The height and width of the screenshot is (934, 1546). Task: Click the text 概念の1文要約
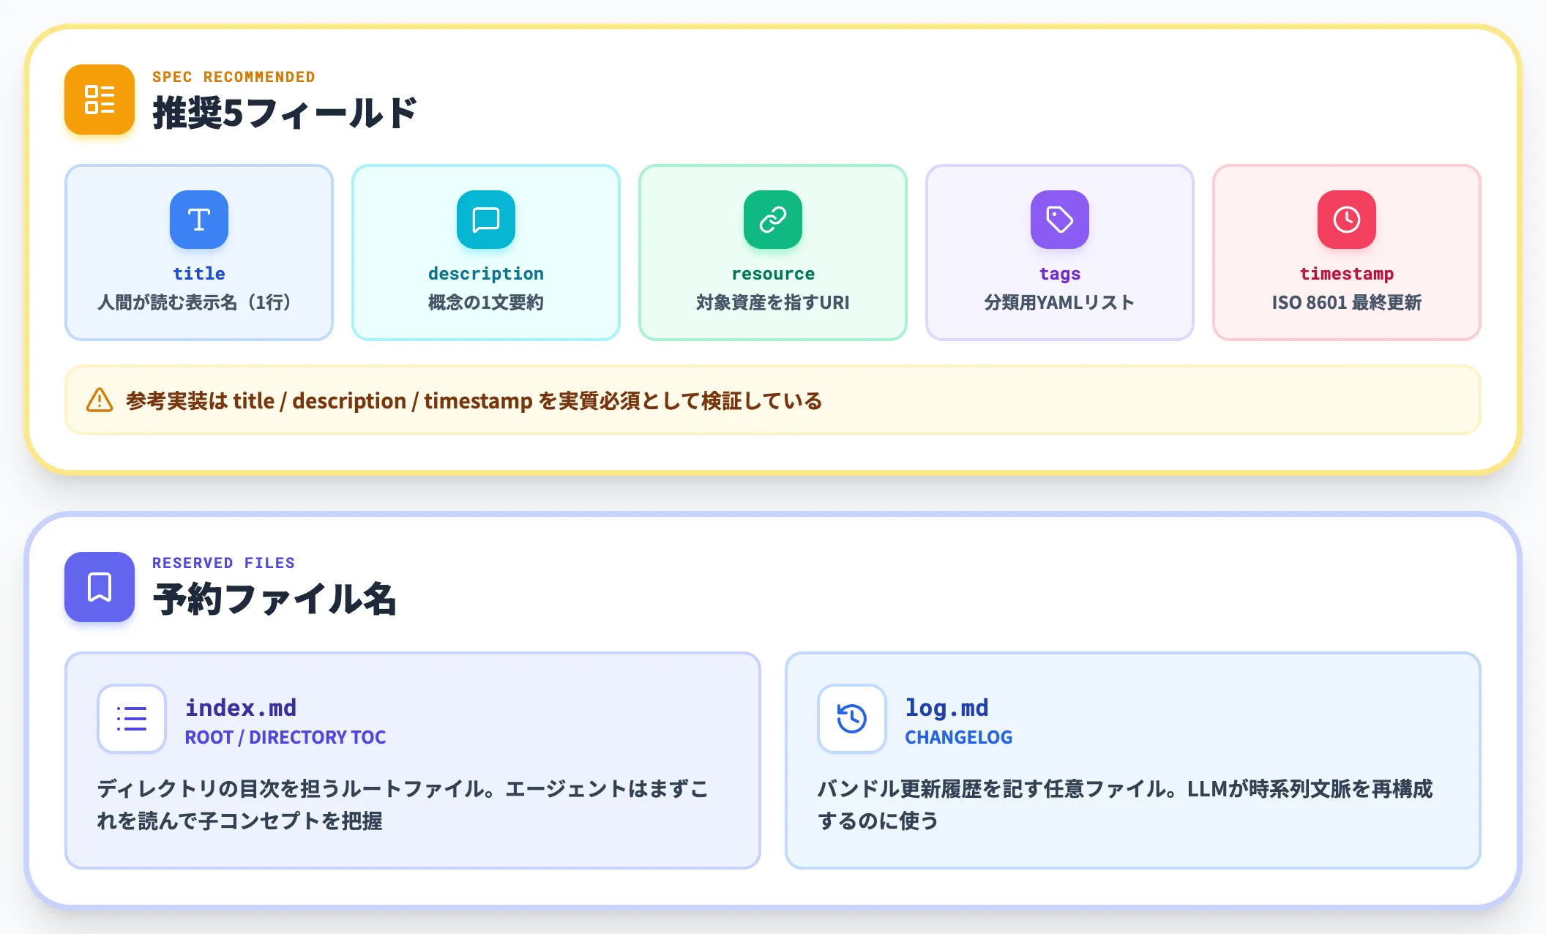[486, 302]
